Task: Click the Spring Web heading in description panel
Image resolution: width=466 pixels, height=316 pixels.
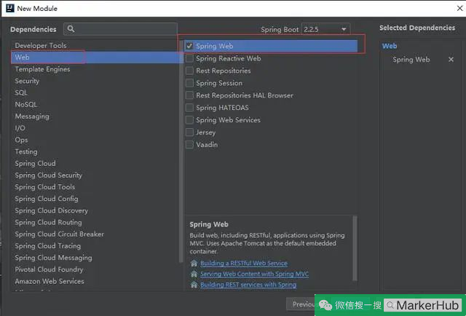Action: (209, 224)
